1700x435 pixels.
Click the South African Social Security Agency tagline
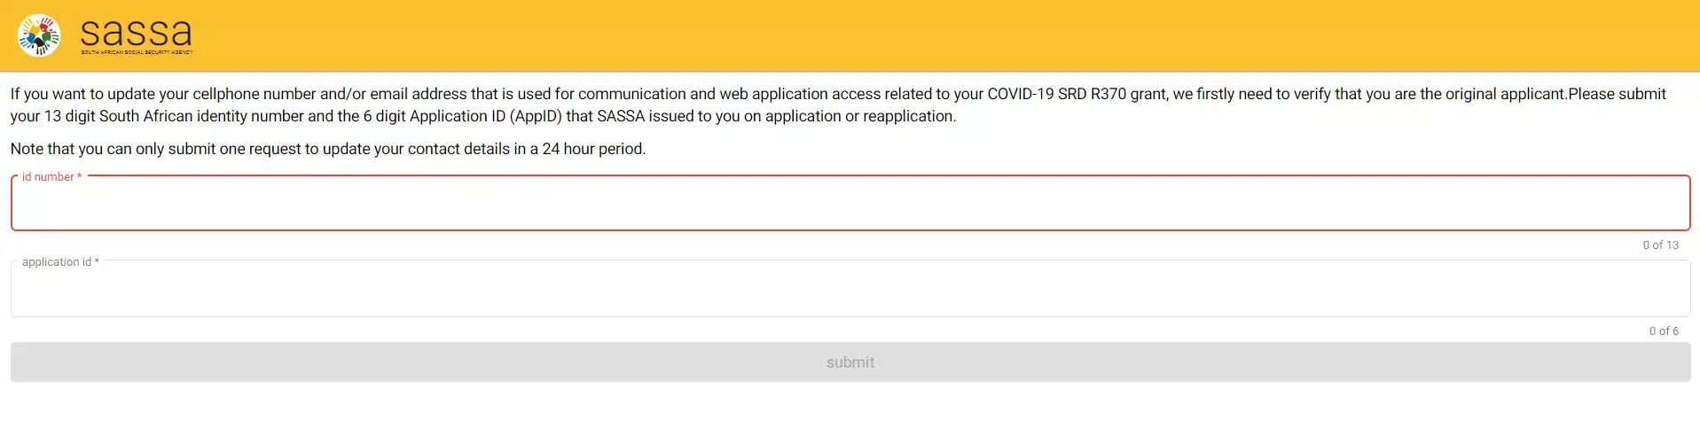(x=137, y=52)
